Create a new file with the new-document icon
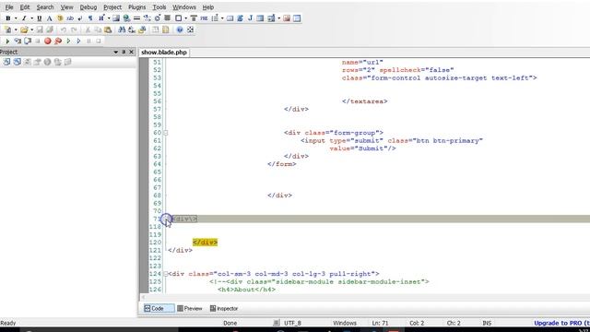590x332 pixels. (7, 30)
